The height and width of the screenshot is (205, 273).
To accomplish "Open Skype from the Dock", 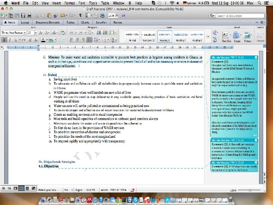I will tap(135, 200).
